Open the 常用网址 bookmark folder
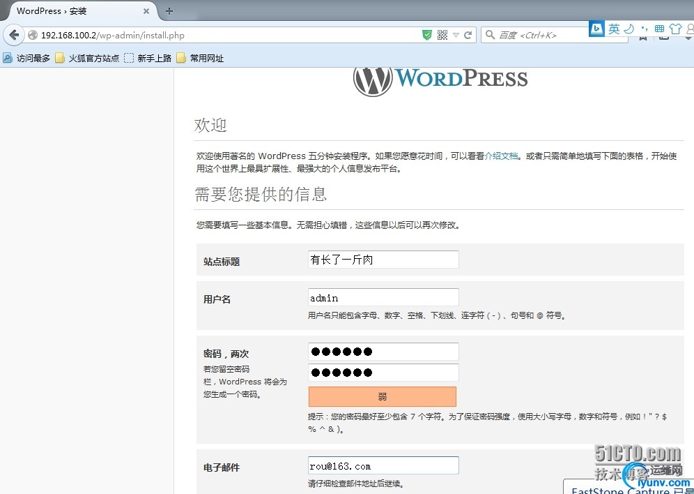This screenshot has height=494, width=694. (x=200, y=58)
